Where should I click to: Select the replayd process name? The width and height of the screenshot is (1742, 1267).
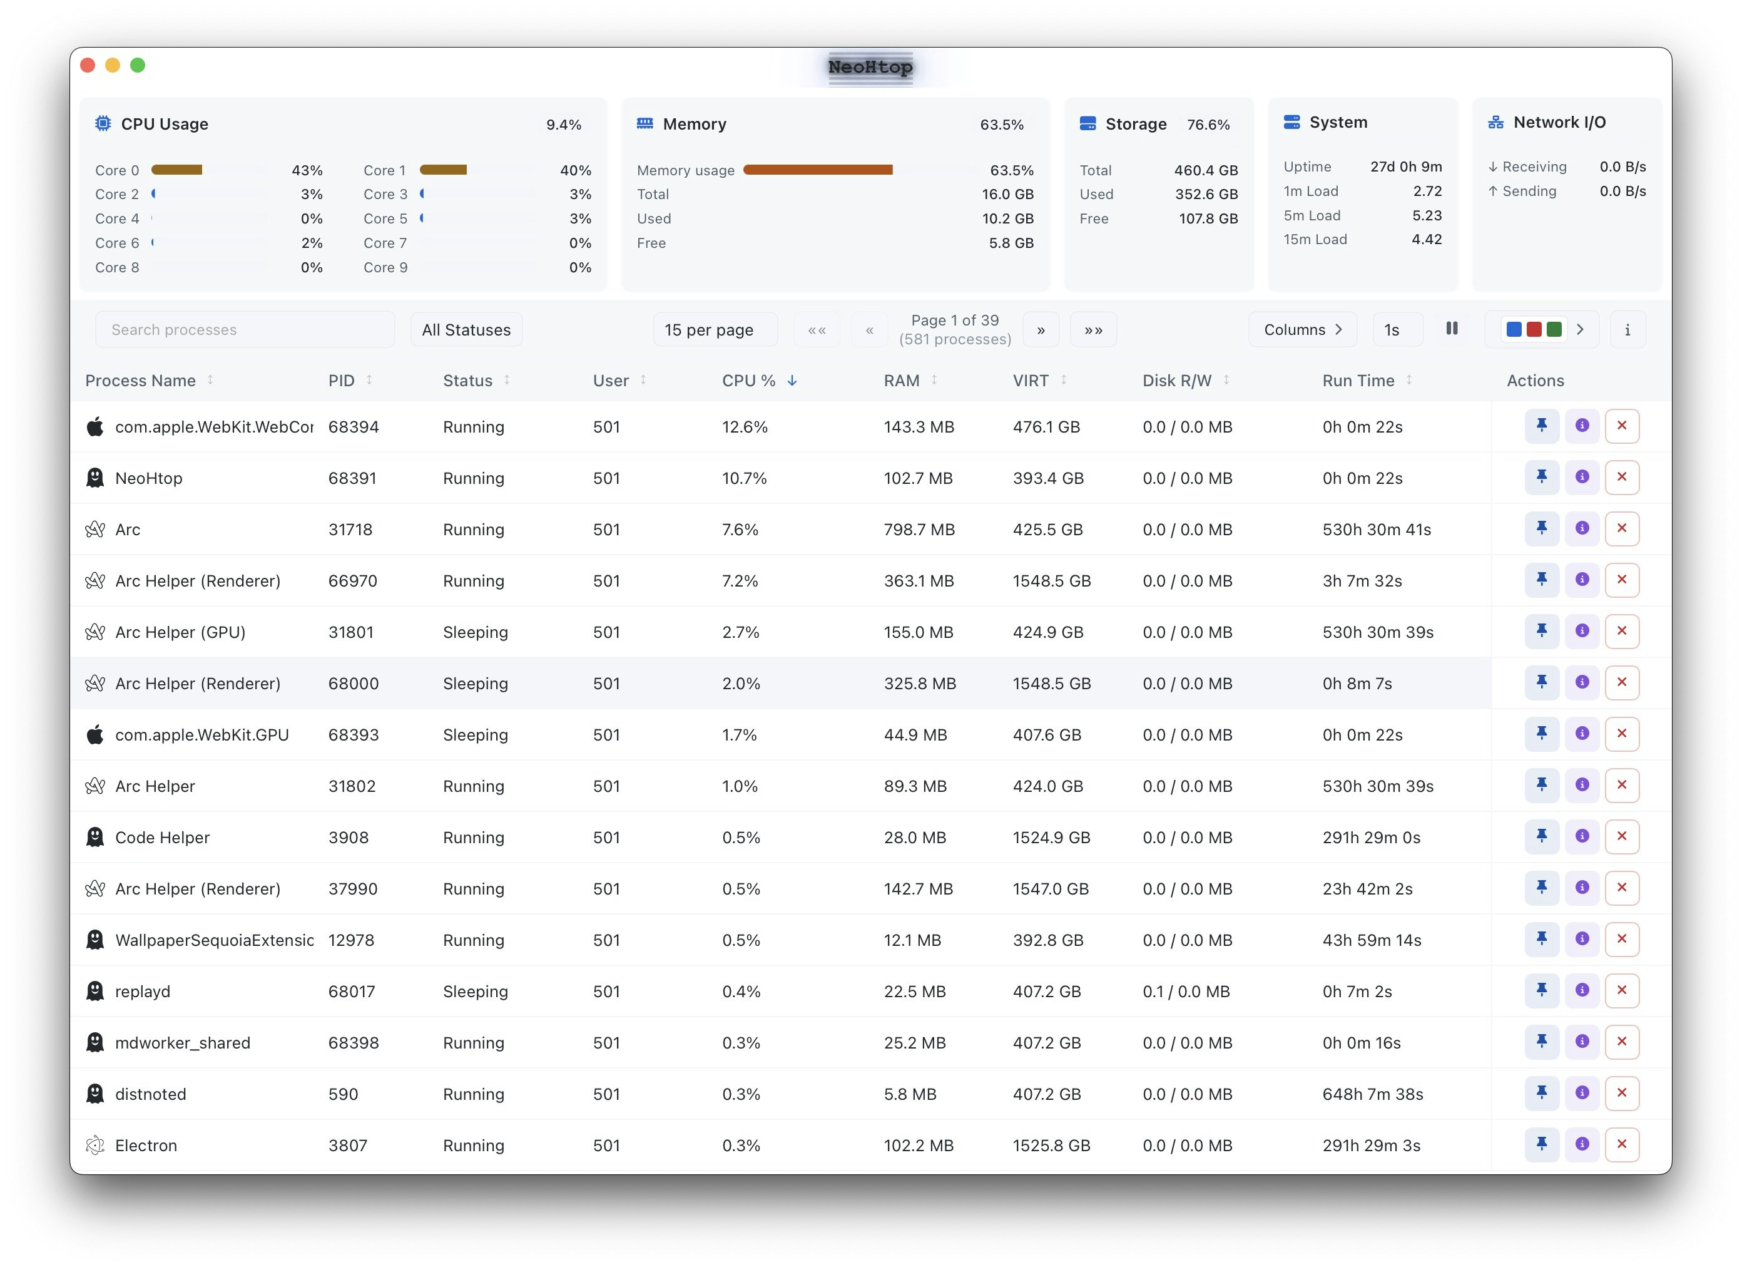click(142, 991)
